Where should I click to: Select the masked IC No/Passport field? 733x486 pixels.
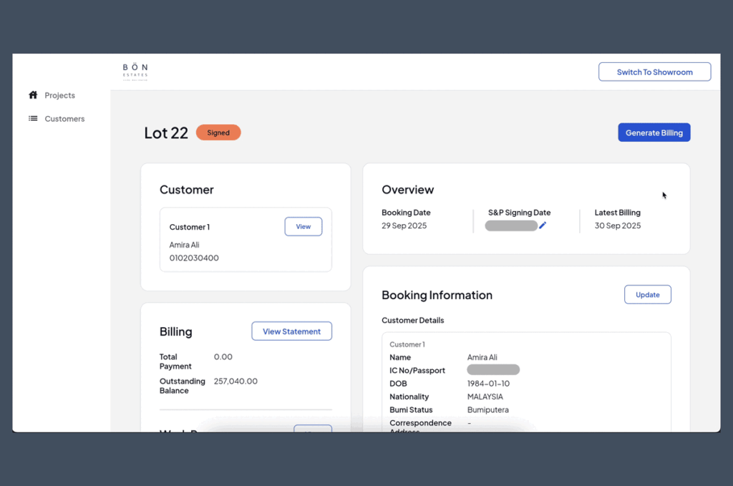coord(493,369)
